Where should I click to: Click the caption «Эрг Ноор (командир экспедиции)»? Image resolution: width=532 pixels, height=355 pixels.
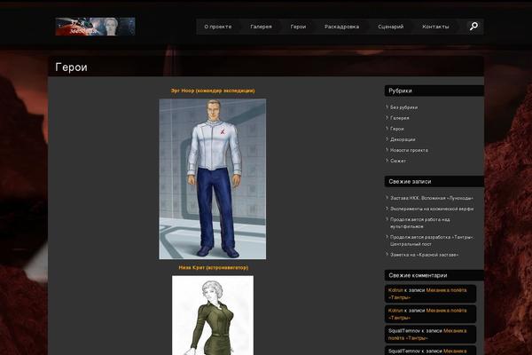[x=213, y=91]
